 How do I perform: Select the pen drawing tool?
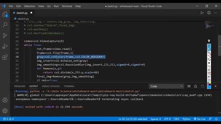(209, 53)
